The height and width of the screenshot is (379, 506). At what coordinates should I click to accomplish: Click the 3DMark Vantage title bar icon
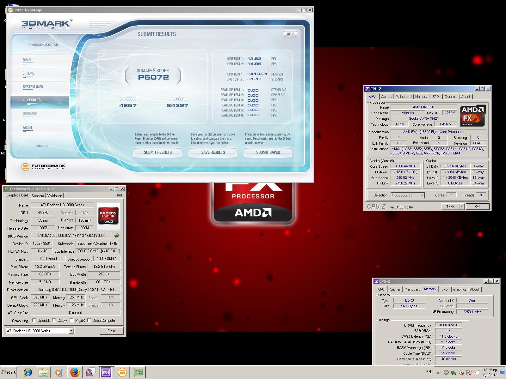[10, 10]
